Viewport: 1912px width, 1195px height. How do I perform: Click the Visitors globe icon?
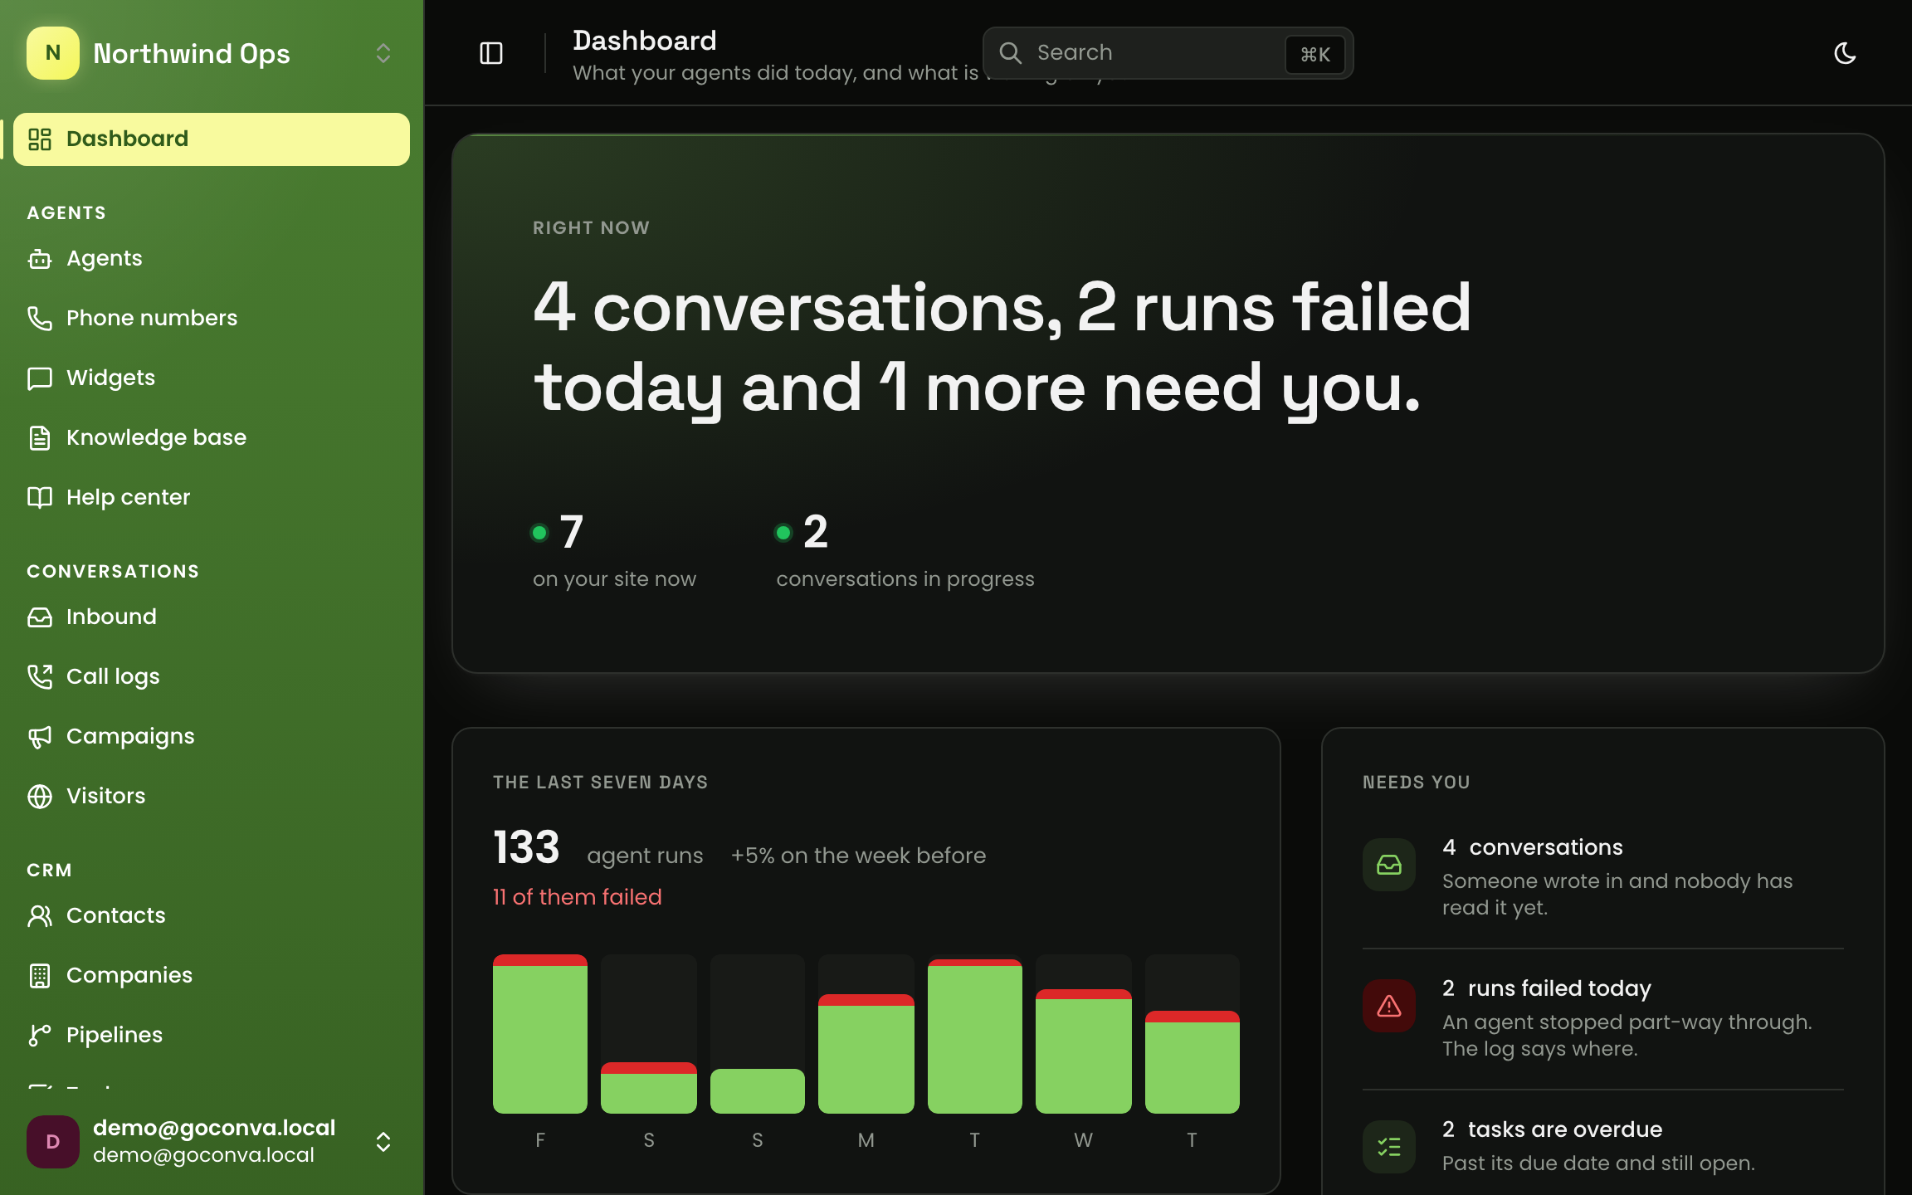coord(40,797)
